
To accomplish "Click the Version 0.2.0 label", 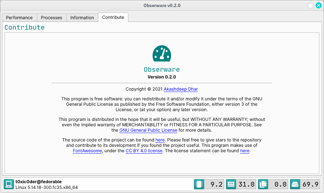I will point(162,77).
